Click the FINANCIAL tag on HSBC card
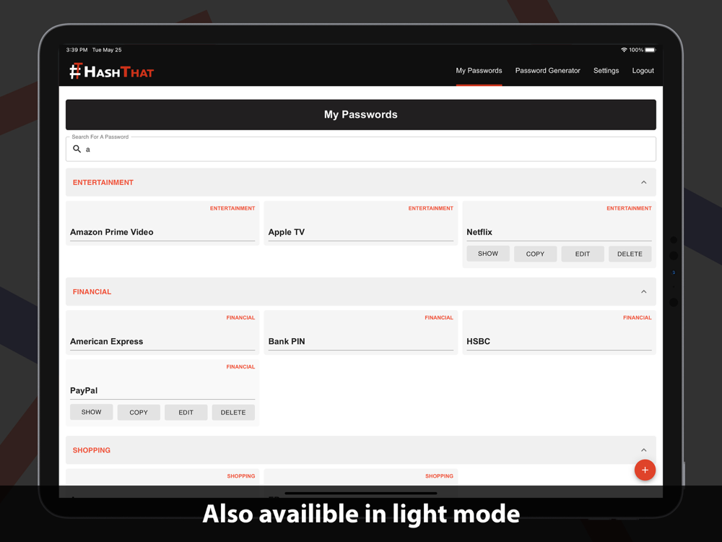 tap(638, 317)
